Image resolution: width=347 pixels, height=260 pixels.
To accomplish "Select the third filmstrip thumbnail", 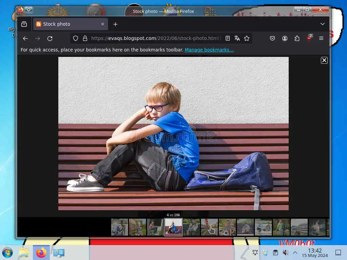I will [155, 227].
